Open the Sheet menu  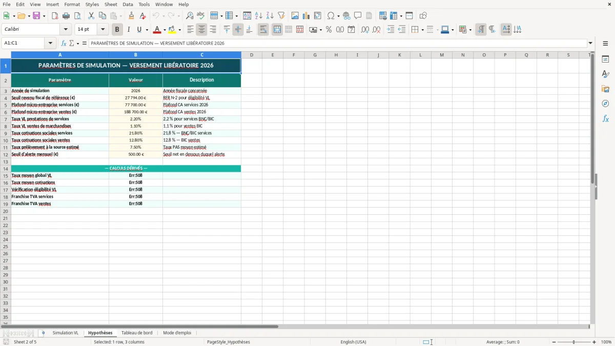111,4
